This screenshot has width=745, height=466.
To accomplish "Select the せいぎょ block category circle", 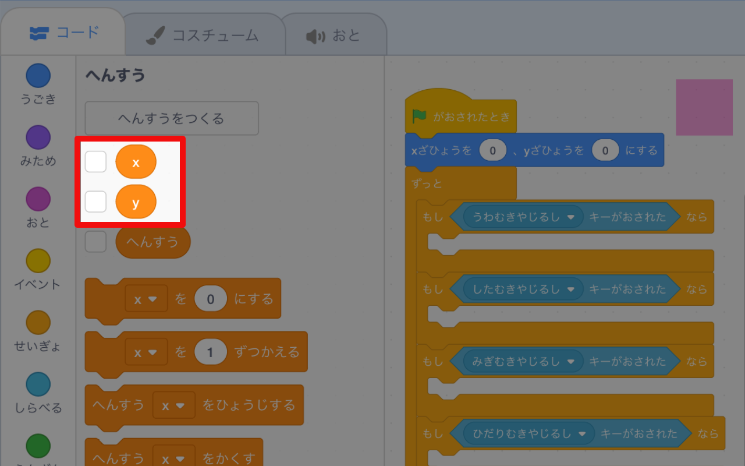I will click(38, 323).
